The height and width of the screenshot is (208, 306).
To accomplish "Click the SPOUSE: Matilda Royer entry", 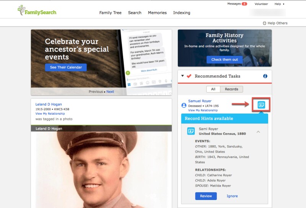I will (x=213, y=186).
